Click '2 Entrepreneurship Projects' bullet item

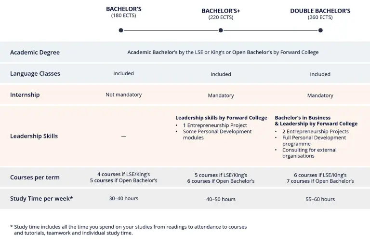[x=315, y=131]
